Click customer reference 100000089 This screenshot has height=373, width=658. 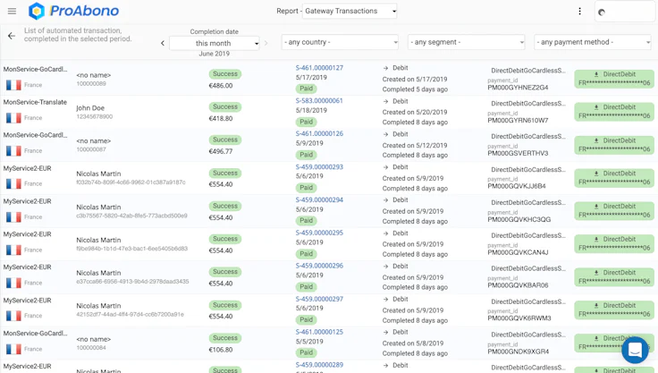tap(91, 83)
